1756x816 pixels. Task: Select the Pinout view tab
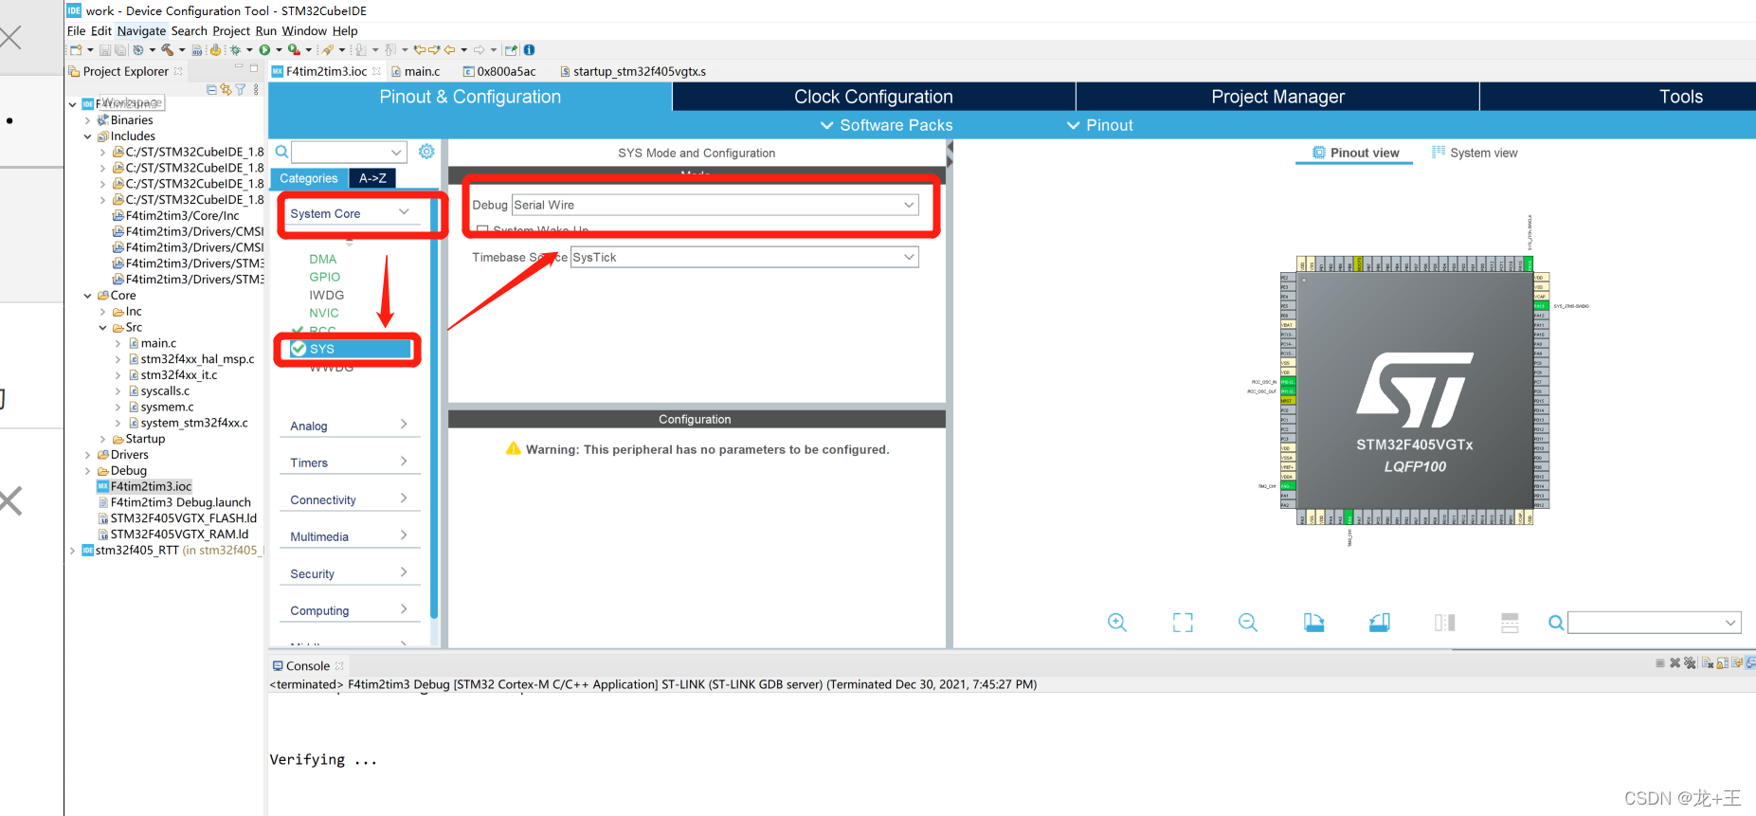1355,153
